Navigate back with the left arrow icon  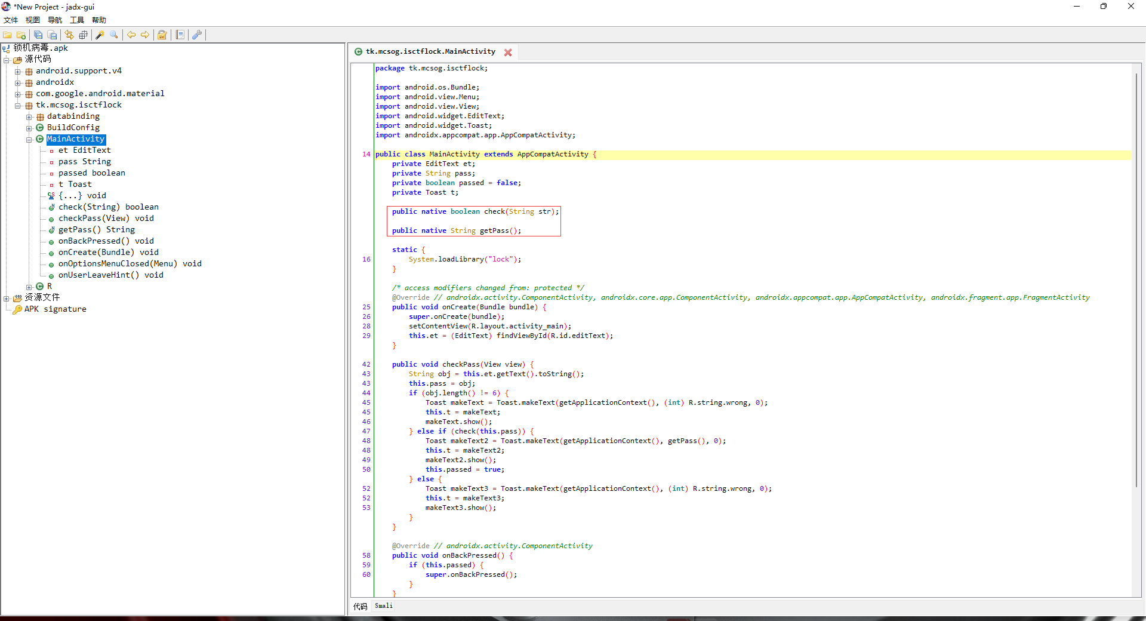[131, 35]
